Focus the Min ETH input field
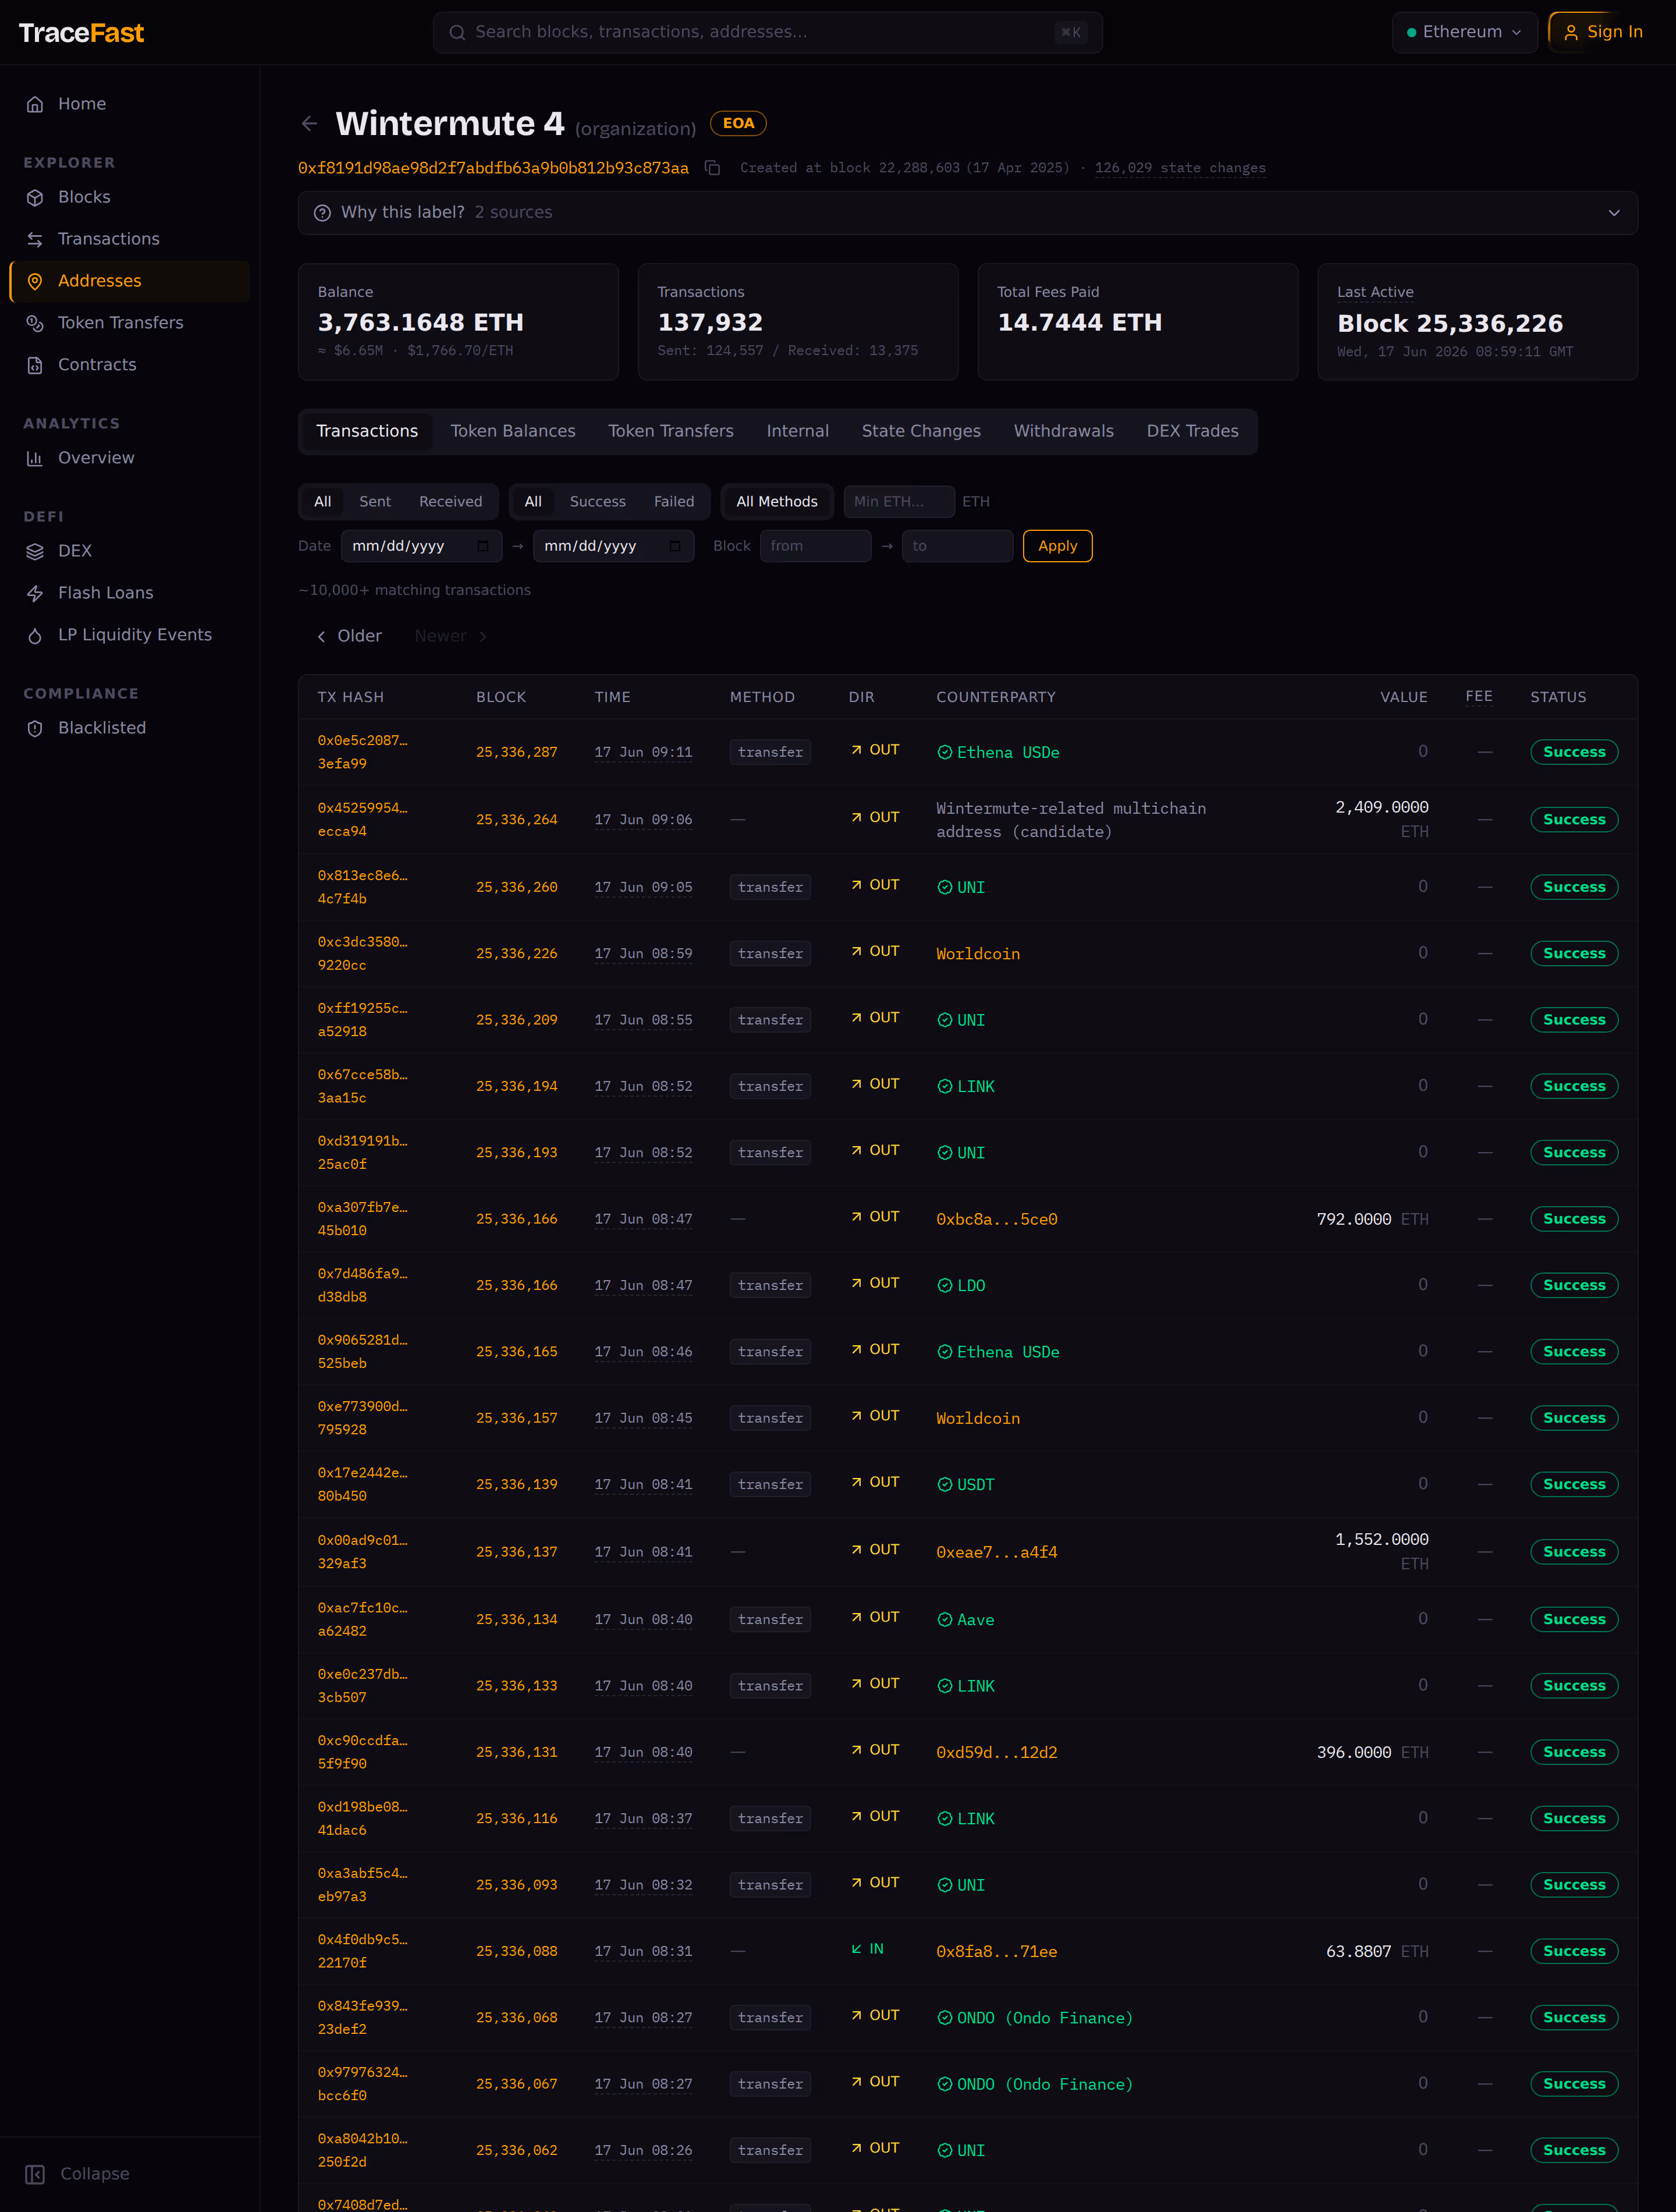 tap(899, 501)
